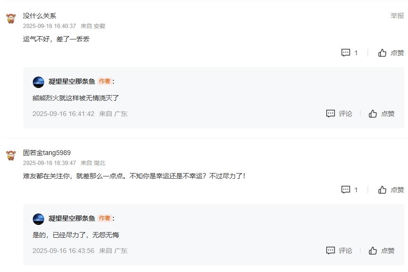408x272 pixels.
Task: Like 固若金tang5989's comment with thumbs-up icon
Action: [x=382, y=190]
